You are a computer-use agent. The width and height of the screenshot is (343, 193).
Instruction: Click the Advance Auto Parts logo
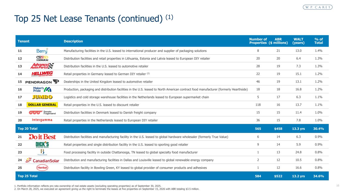tap(42, 66)
